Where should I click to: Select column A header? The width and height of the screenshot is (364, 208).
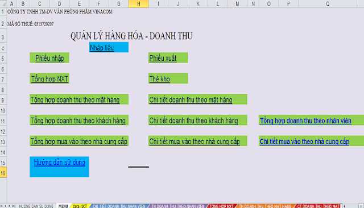tap(11, 4)
